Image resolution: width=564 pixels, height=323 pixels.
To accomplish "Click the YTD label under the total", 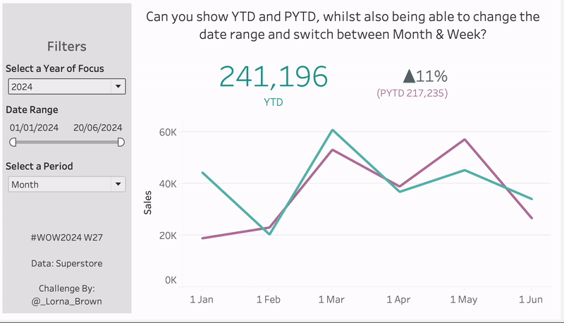I will [274, 102].
